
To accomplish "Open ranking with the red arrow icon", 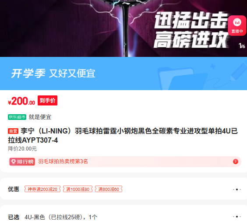I will pos(236,161).
